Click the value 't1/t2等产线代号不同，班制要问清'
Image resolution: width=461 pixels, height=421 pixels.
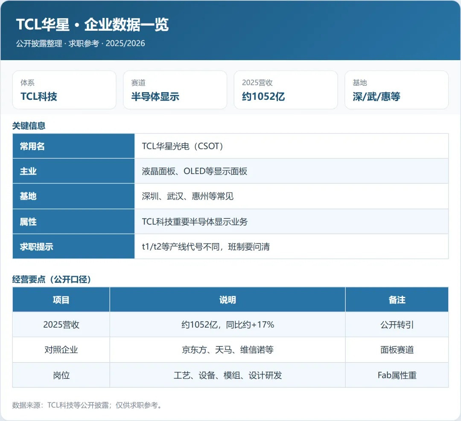tap(206, 247)
